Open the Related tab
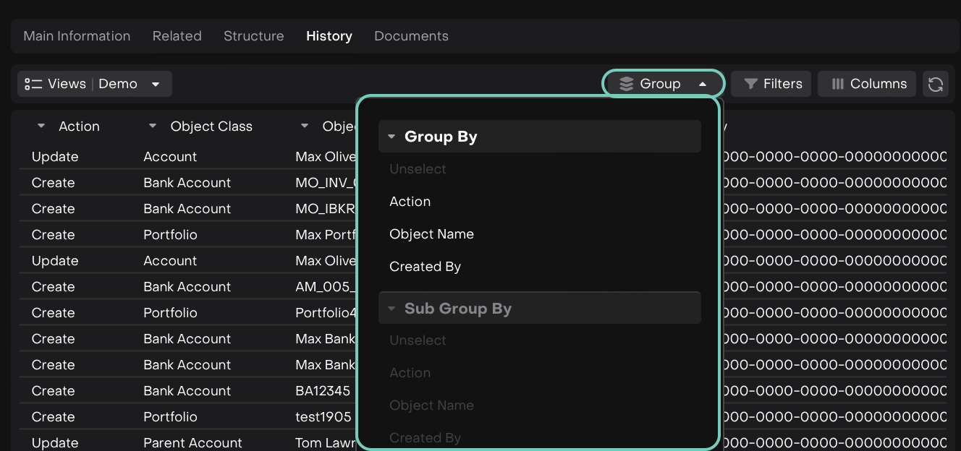Screen dimensions: 961x451 (177, 36)
